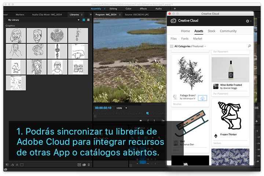Click the 'Wine Bottle Frosted' title text
The width and height of the screenshot is (264, 176).
click(x=231, y=85)
